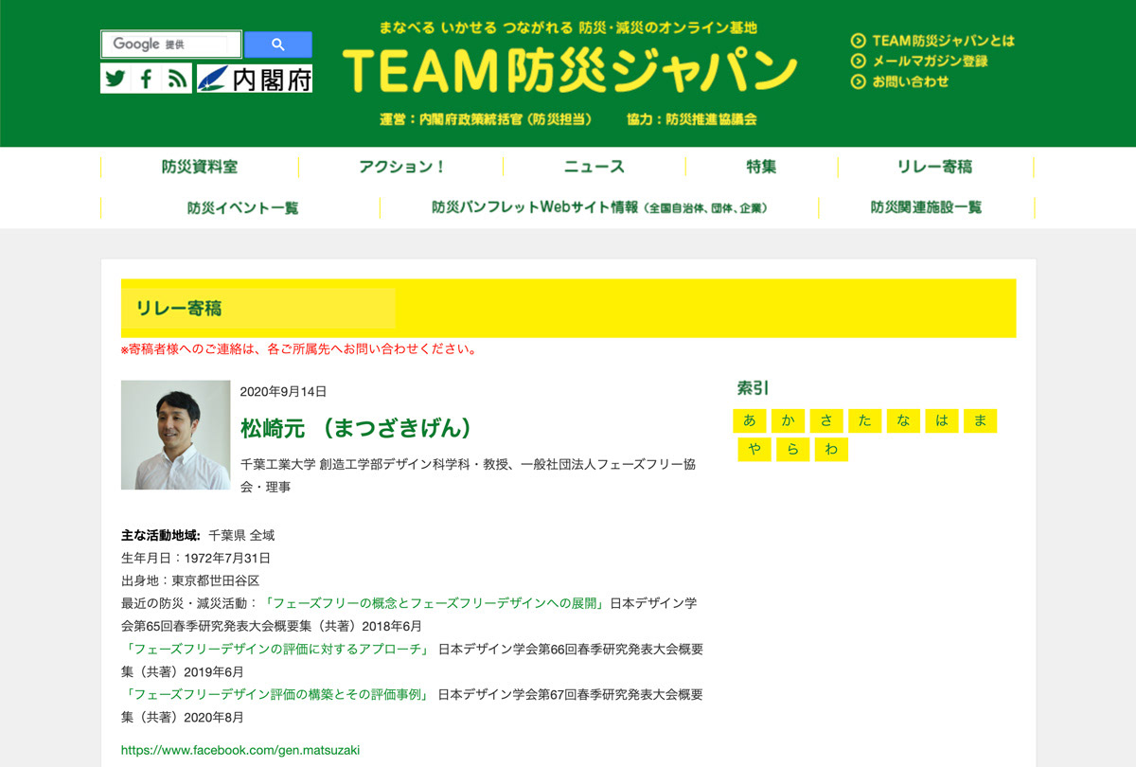1136x767 pixels.
Task: Click the 索引 heading
Action: tap(754, 387)
